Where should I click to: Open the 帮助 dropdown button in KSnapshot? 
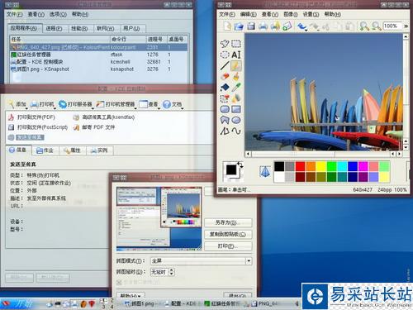tap(130, 295)
